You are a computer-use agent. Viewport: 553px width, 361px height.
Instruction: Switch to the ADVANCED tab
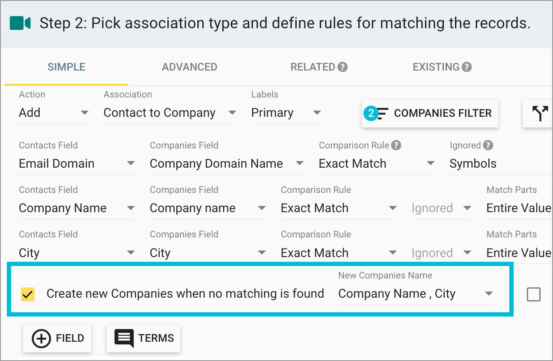(190, 67)
